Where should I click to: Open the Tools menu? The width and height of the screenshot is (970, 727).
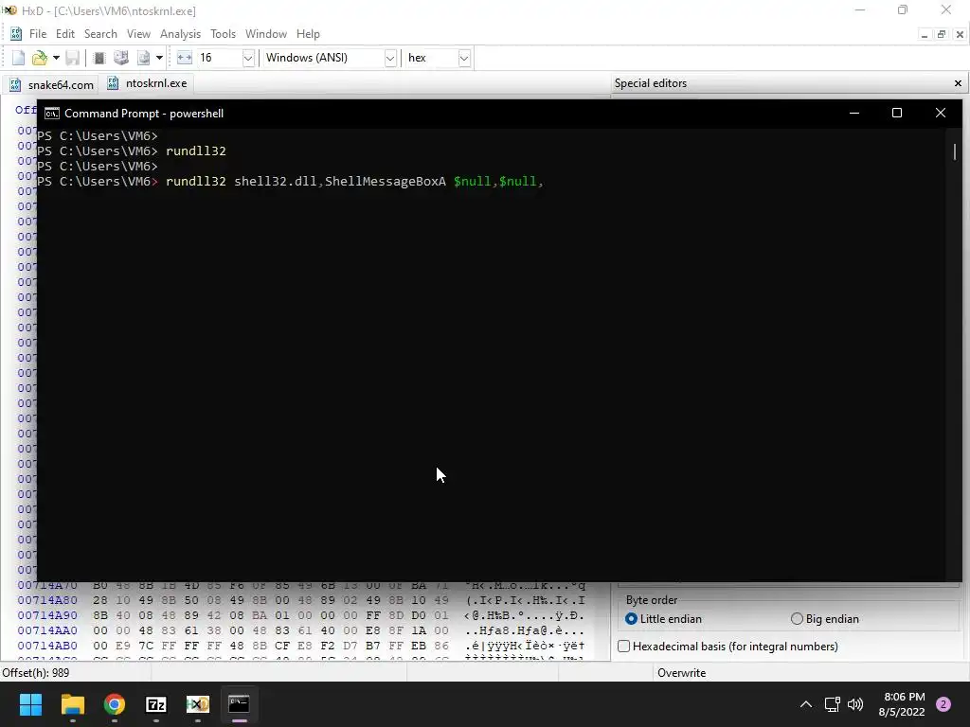tap(223, 34)
